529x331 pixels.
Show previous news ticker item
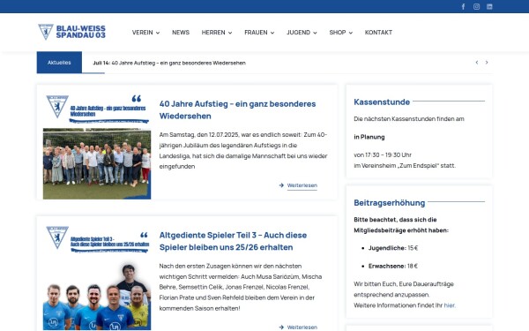[477, 63]
